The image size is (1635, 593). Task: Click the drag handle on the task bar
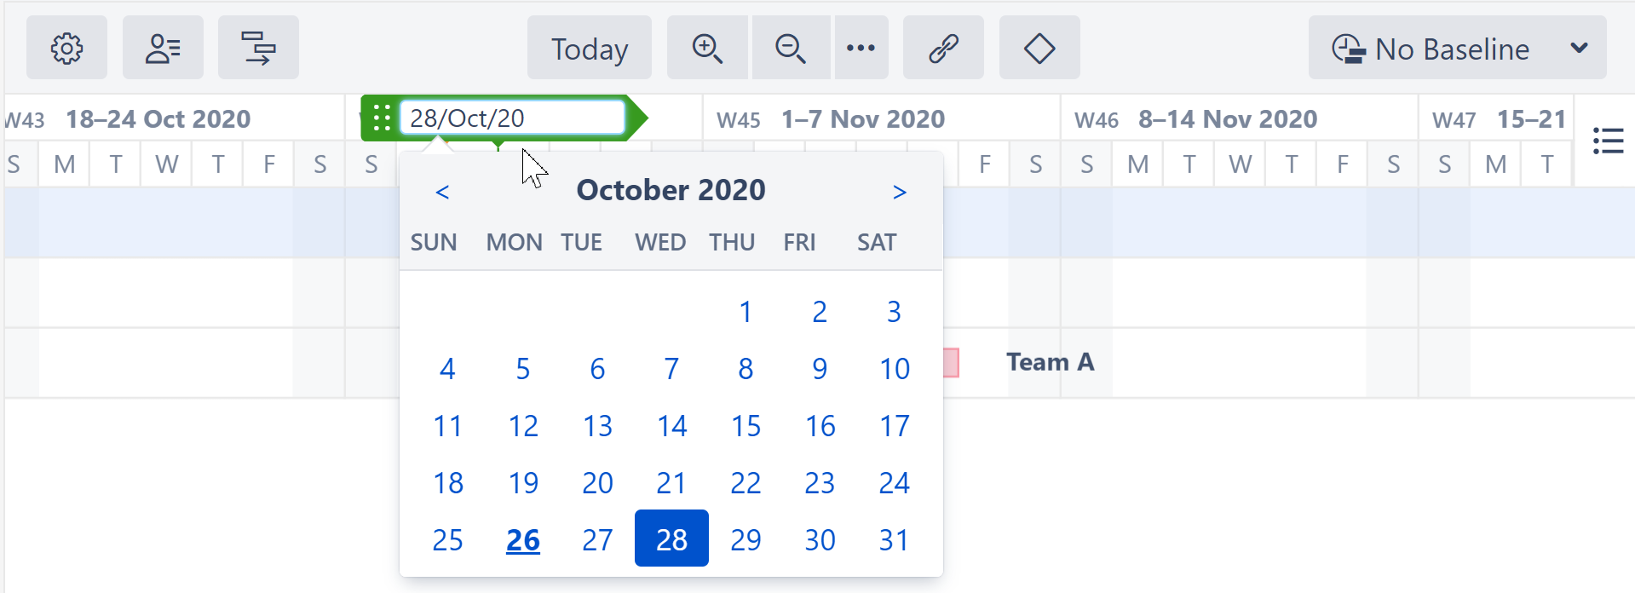pyautogui.click(x=383, y=118)
